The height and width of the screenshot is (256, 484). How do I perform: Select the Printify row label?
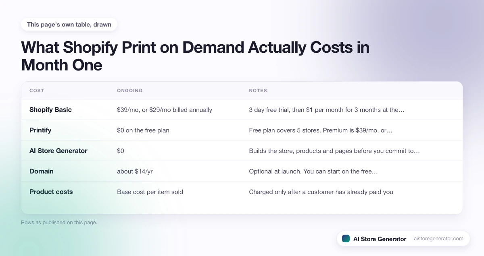pyautogui.click(x=40, y=130)
